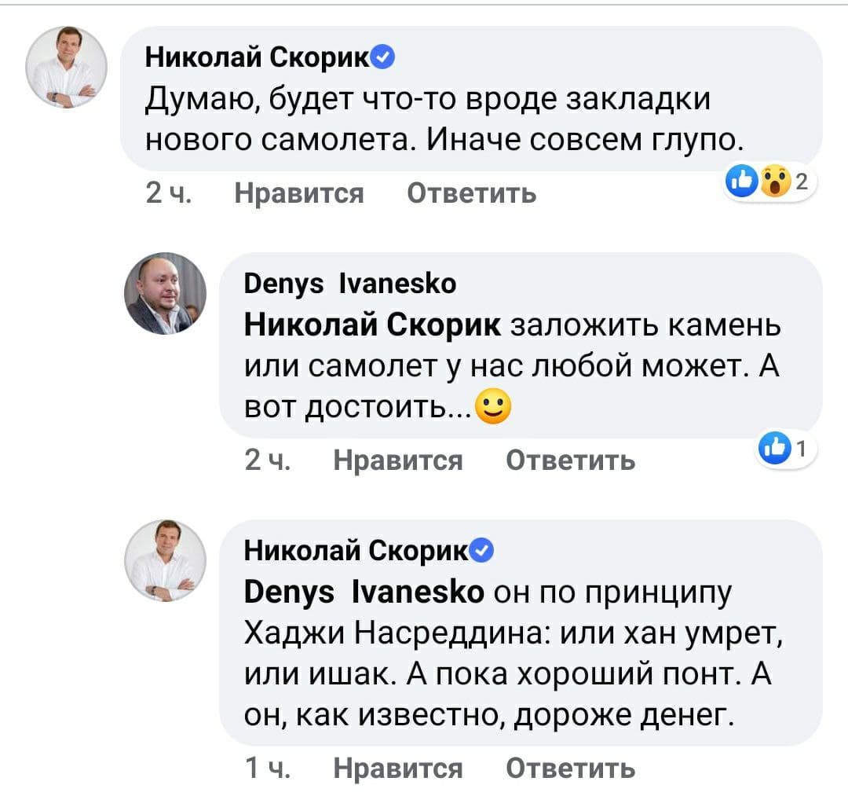Open the author's profile picture on the bottom reply
The height and width of the screenshot is (796, 848).
(165, 561)
